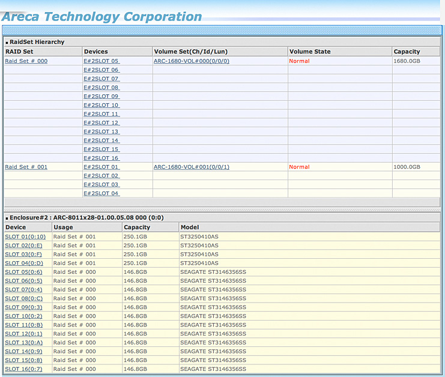This screenshot has width=445, height=377.
Task: Click device link E#2SLOT 14
Action: click(x=101, y=140)
